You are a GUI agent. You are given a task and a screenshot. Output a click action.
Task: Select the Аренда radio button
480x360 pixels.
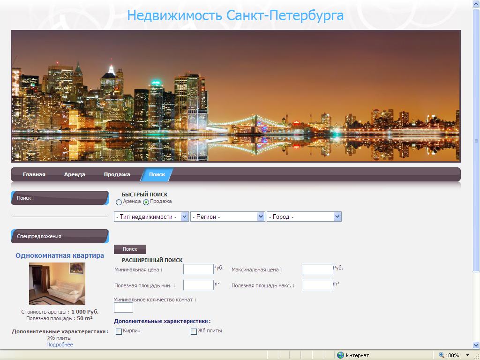tap(119, 202)
